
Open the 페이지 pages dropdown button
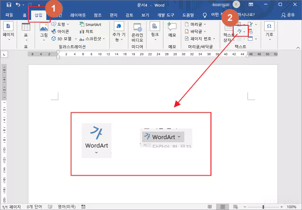8,32
